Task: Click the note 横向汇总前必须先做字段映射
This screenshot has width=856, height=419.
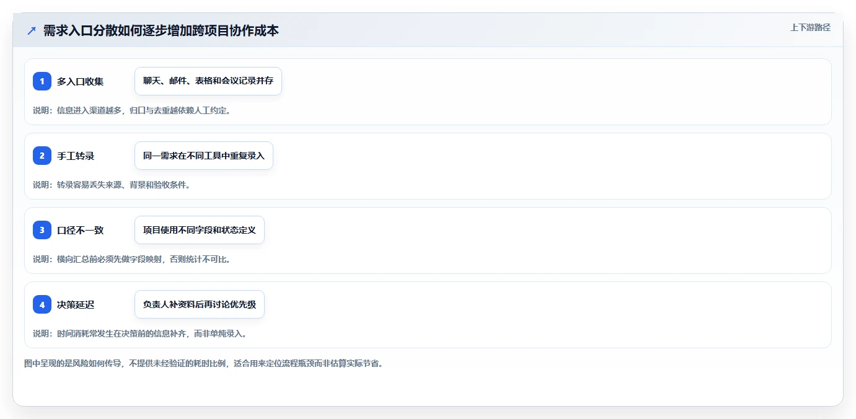Action: tap(110, 259)
